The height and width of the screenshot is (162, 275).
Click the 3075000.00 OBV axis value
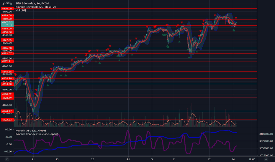(x=266, y=141)
